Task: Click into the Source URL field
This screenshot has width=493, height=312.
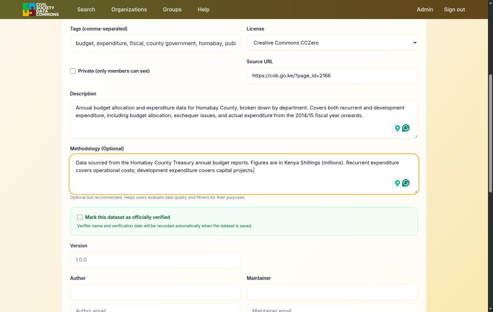Action: click(332, 76)
